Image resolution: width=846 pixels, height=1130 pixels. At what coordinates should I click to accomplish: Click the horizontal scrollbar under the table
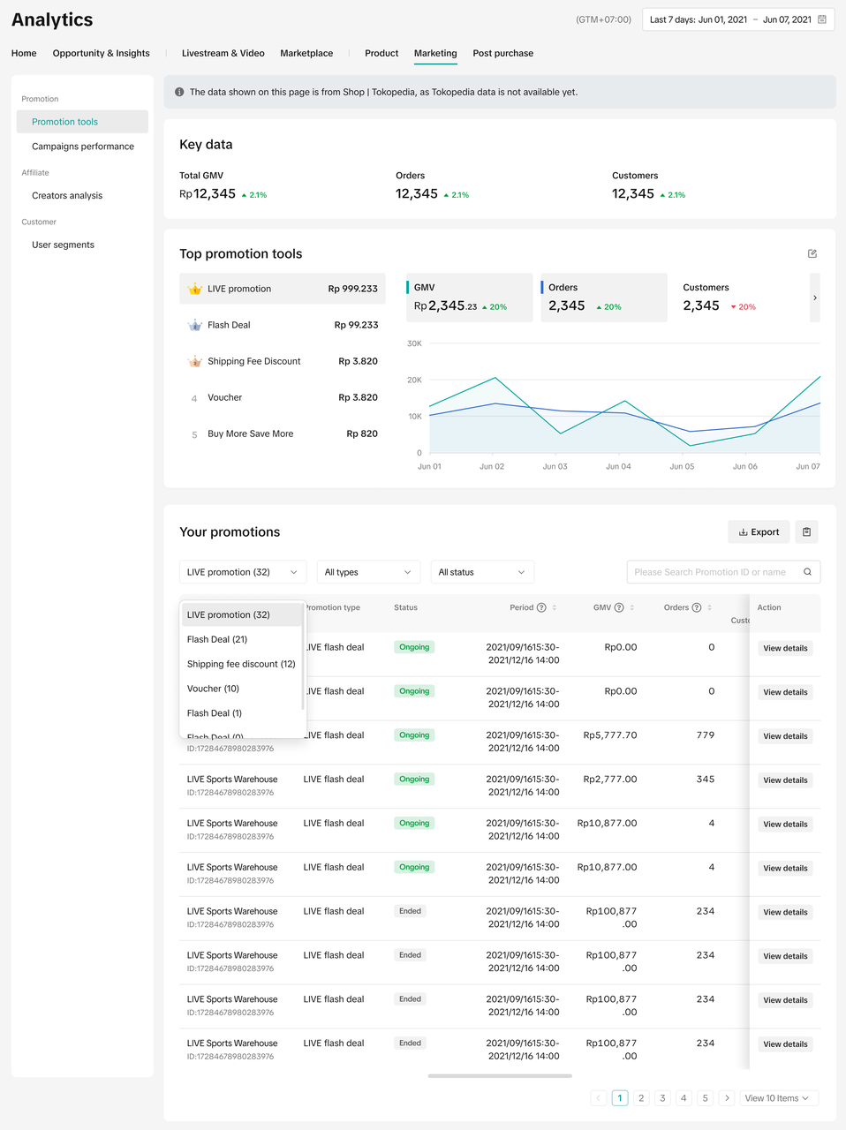500,1076
